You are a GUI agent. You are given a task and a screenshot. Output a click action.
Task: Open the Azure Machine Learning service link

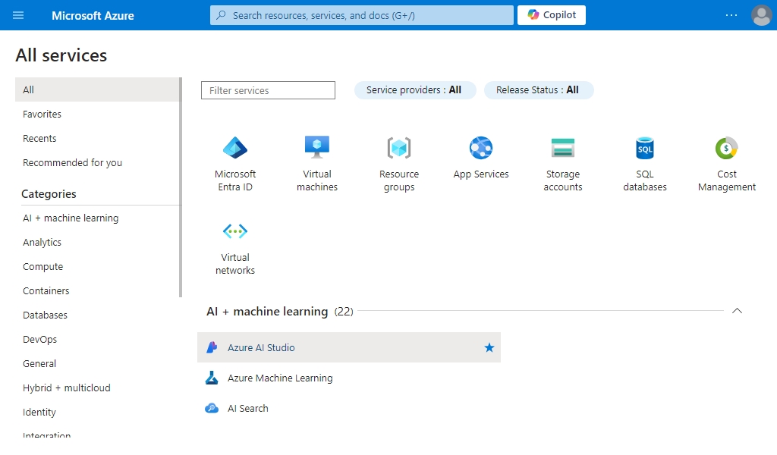(280, 378)
